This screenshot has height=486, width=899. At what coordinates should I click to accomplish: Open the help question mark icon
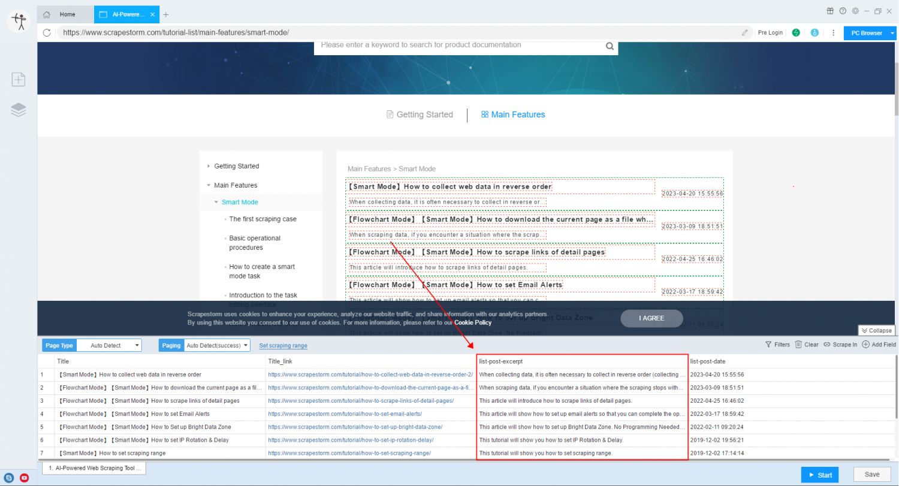[843, 11]
